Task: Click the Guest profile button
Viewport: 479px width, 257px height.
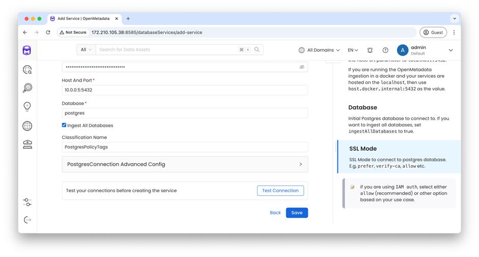Action: (433, 33)
